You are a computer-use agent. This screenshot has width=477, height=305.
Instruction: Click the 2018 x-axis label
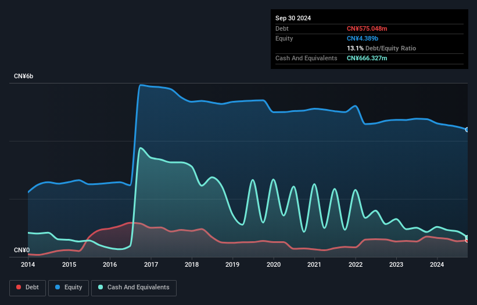point(192,264)
